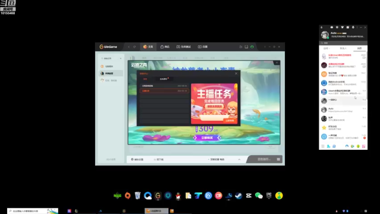
Task: Open the list menu icon beside 正在运行
Action: [278, 159]
